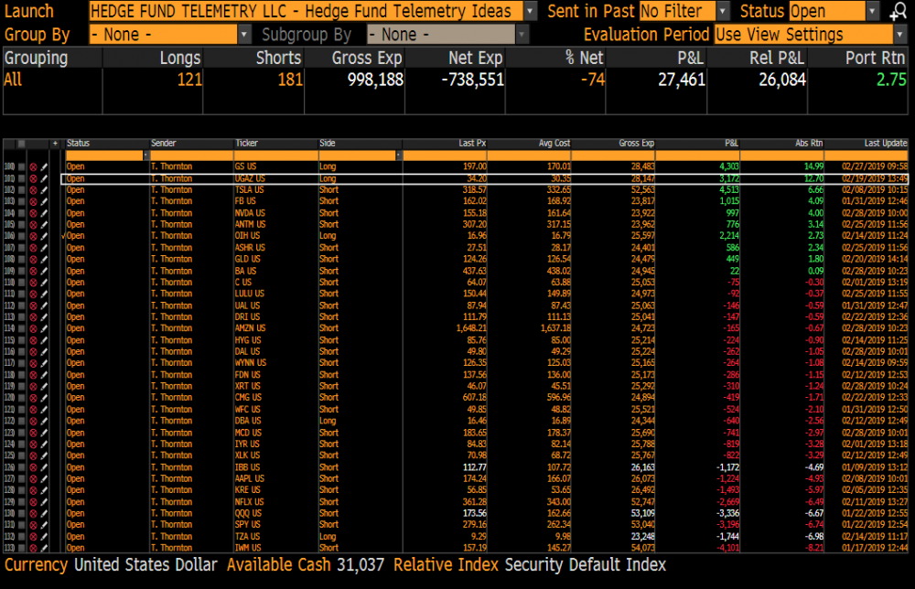Click the Available Cash value 31,037
This screenshot has height=589, width=915.
(360, 564)
